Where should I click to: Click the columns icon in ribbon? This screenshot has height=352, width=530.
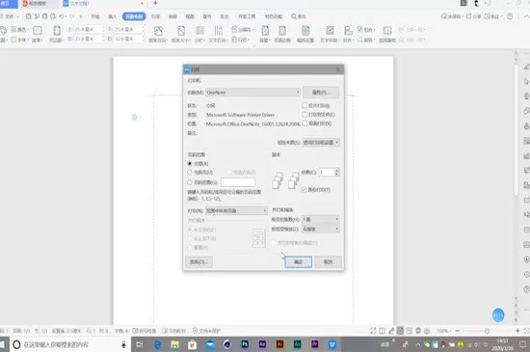click(199, 31)
